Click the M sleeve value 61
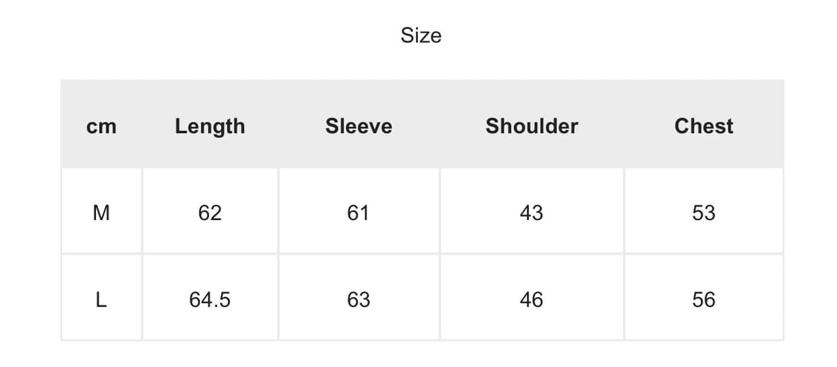837x367 pixels. (x=358, y=213)
